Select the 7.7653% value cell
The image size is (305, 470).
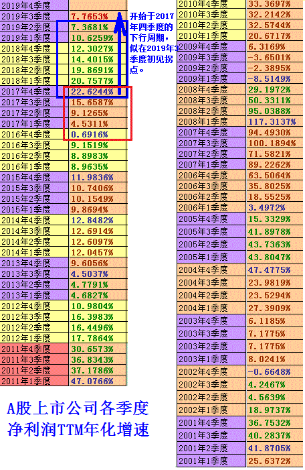click(98, 16)
